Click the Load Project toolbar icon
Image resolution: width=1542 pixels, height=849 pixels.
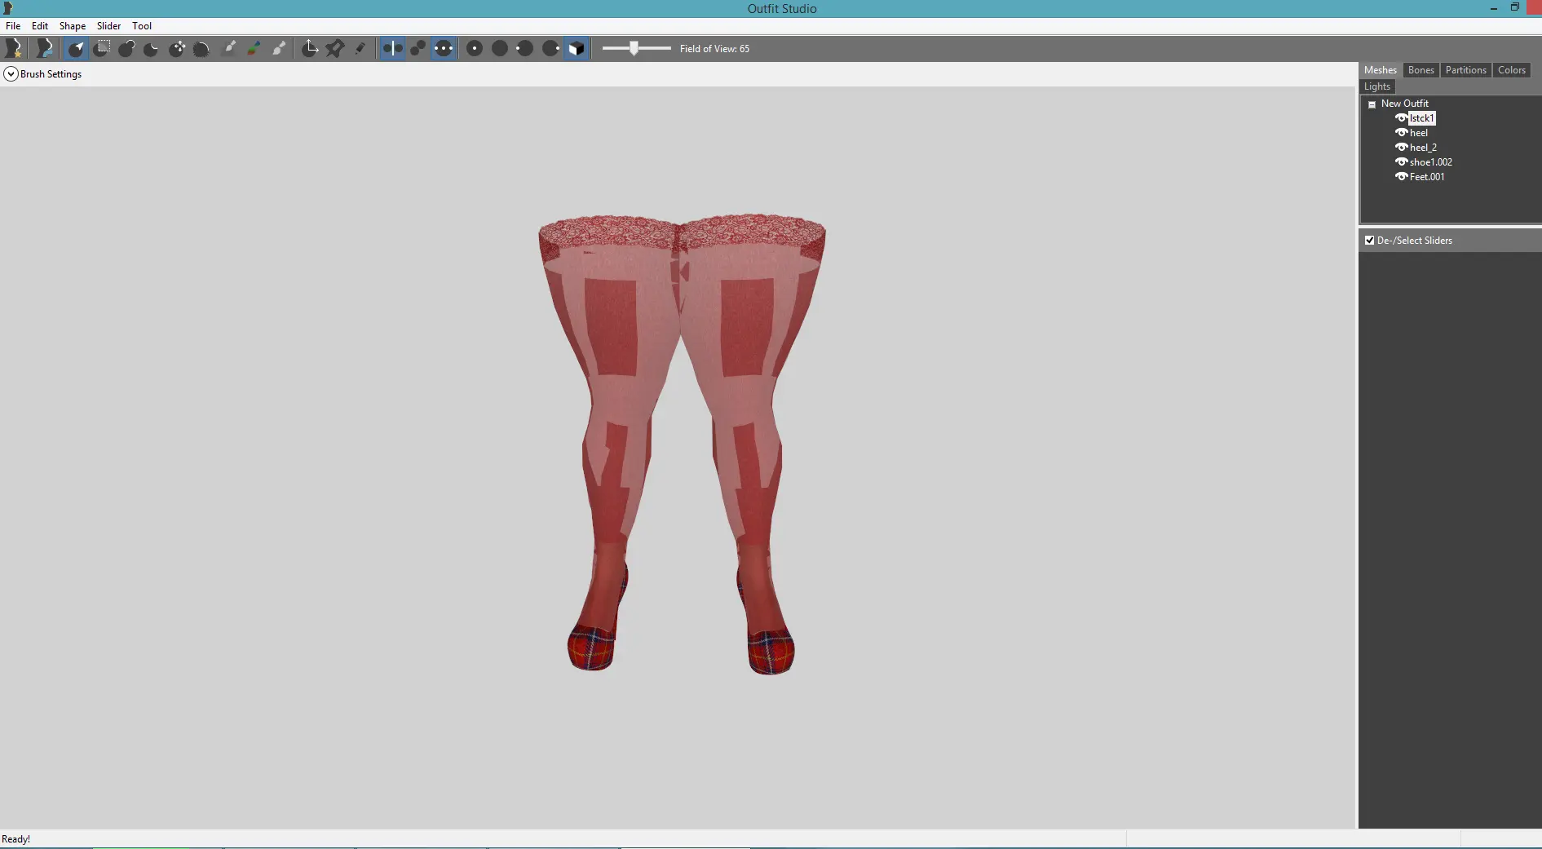tap(44, 48)
